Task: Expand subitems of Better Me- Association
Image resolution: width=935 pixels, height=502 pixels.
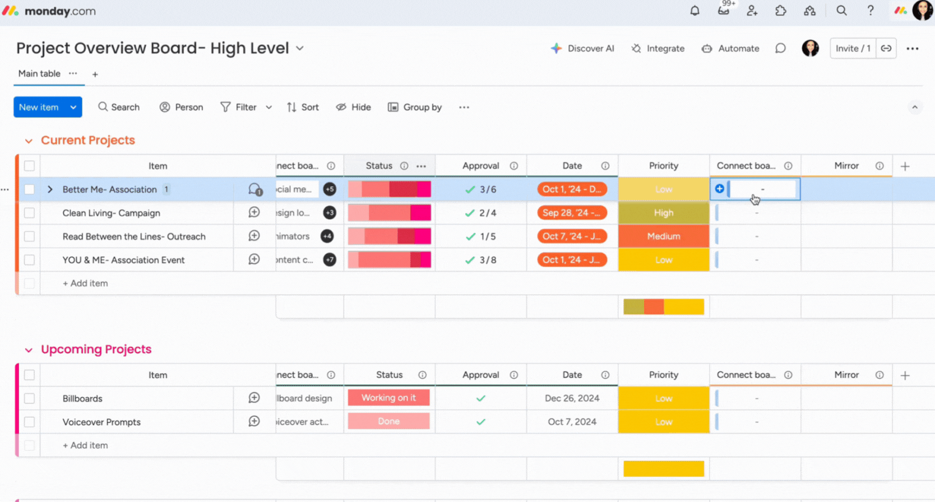Action: [50, 189]
